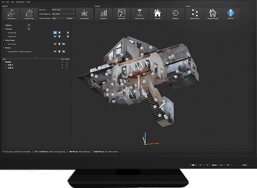This screenshot has height=188, width=257.
Task: Add a new Clipping with the plus button
Action: coord(29,25)
